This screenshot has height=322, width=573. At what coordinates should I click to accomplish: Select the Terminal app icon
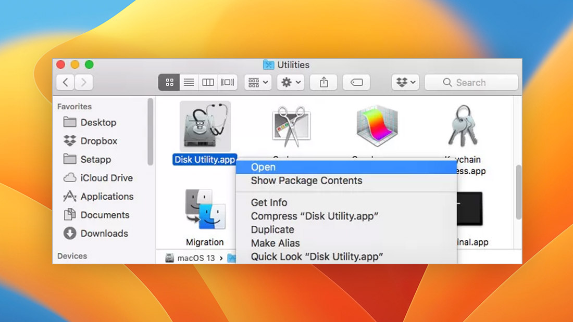[470, 209]
